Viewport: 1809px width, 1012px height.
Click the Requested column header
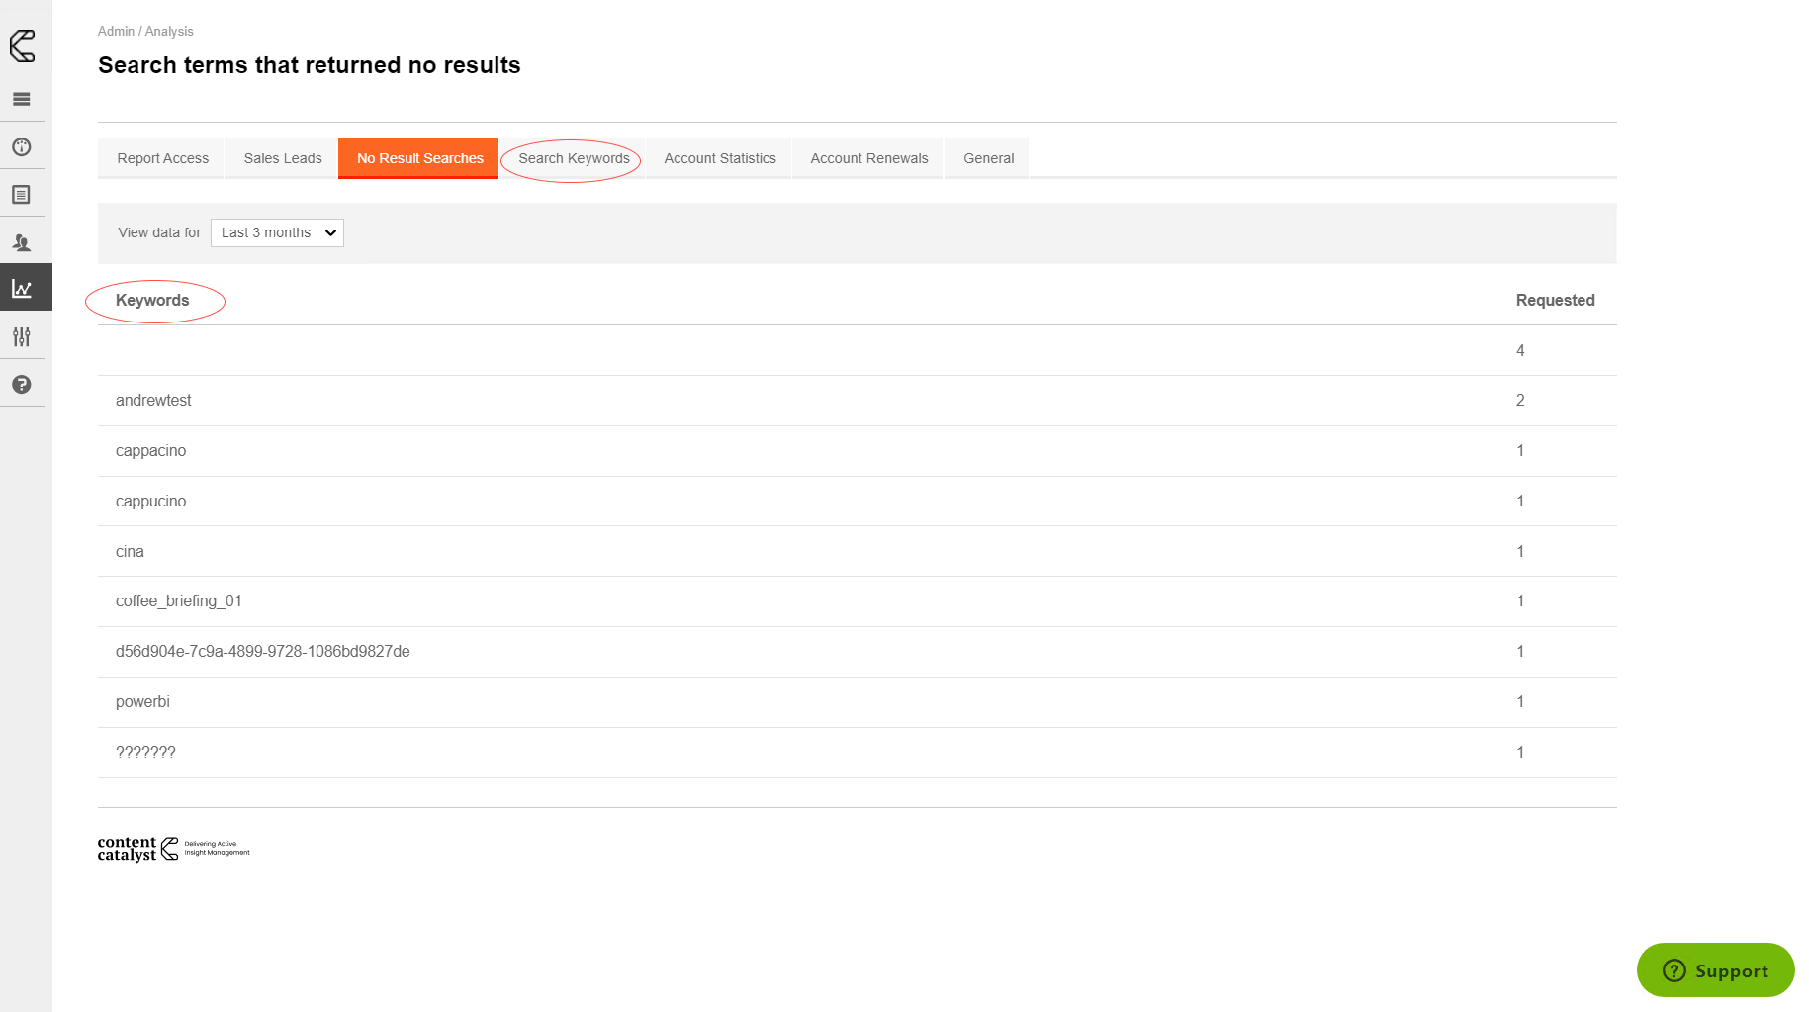click(x=1555, y=301)
